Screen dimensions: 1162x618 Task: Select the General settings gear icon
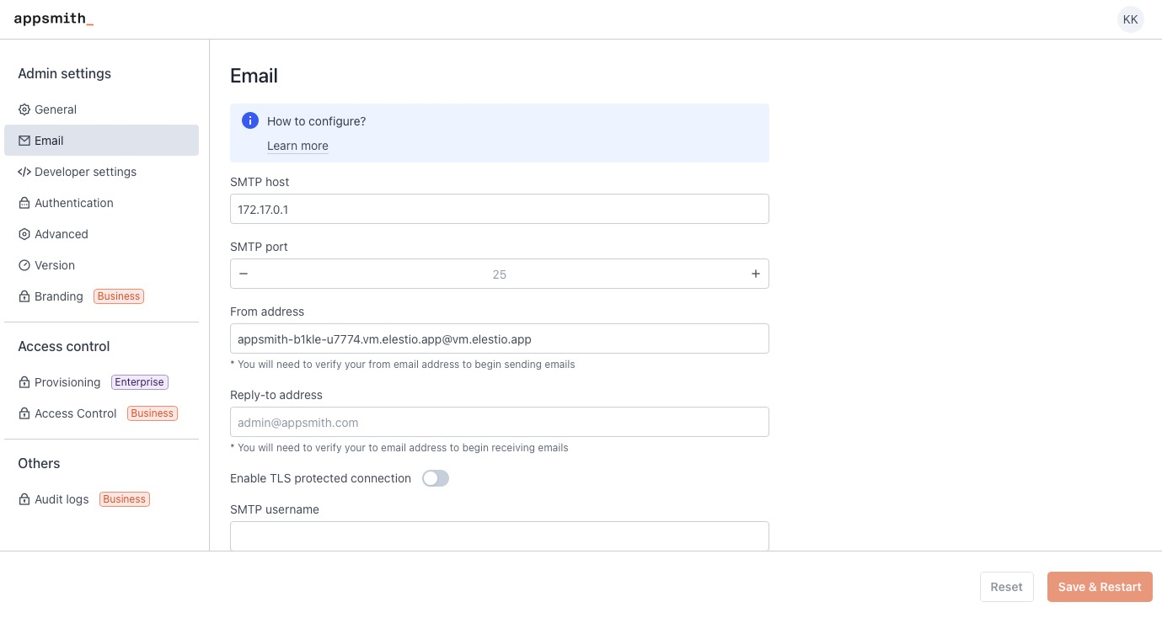(24, 109)
